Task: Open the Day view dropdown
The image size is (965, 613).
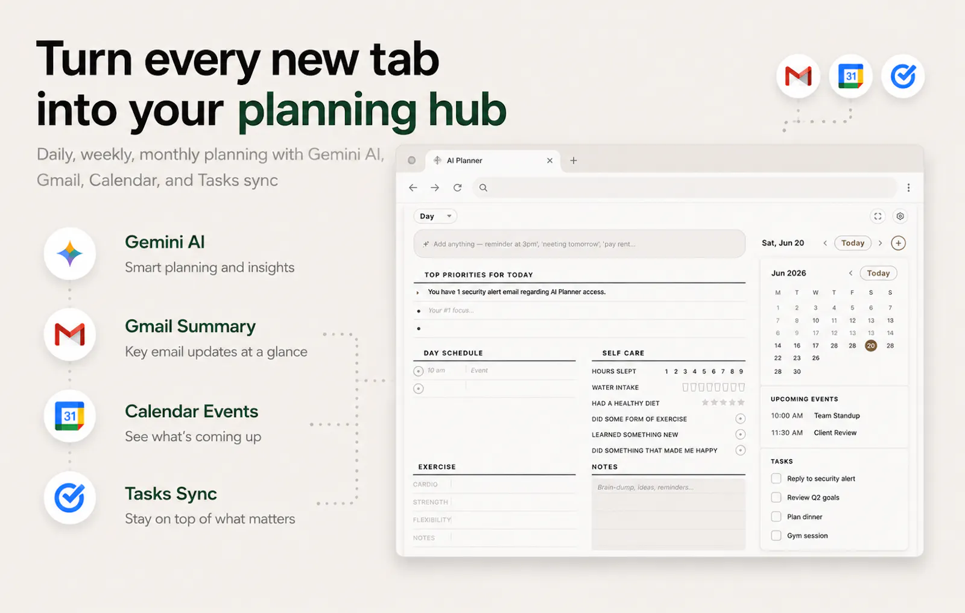Action: click(435, 216)
